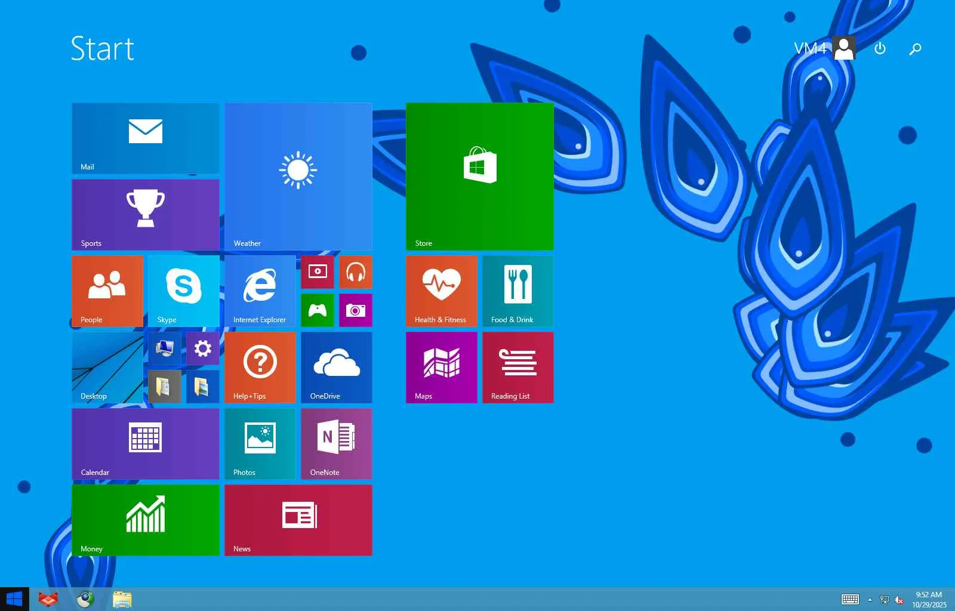This screenshot has width=955, height=611.
Task: Open the red fox-shaped taskbar app
Action: point(48,599)
